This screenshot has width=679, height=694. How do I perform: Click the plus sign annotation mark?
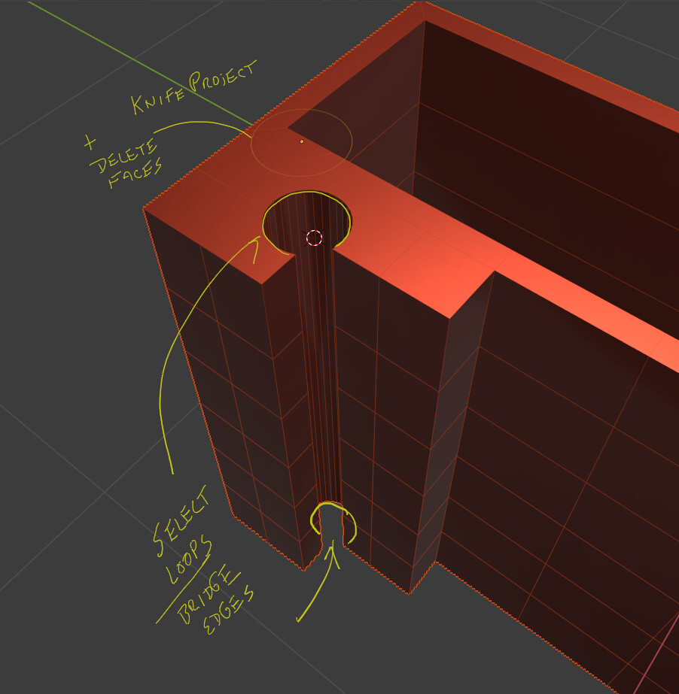[88, 140]
